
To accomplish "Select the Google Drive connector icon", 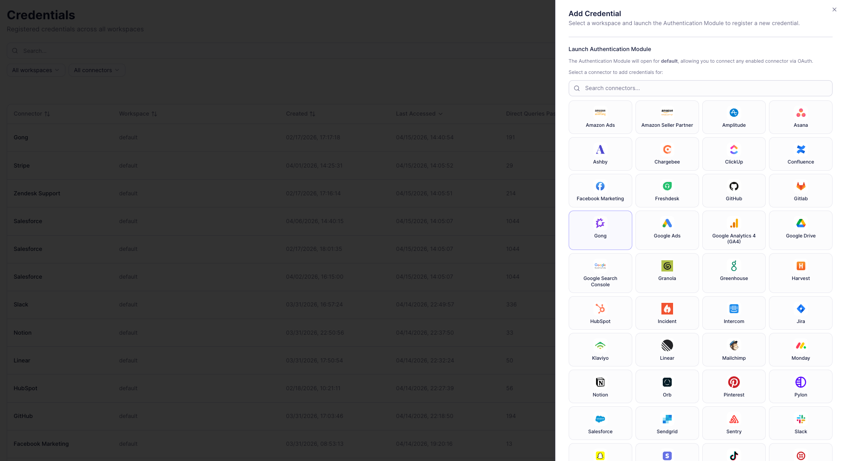I will (x=800, y=223).
